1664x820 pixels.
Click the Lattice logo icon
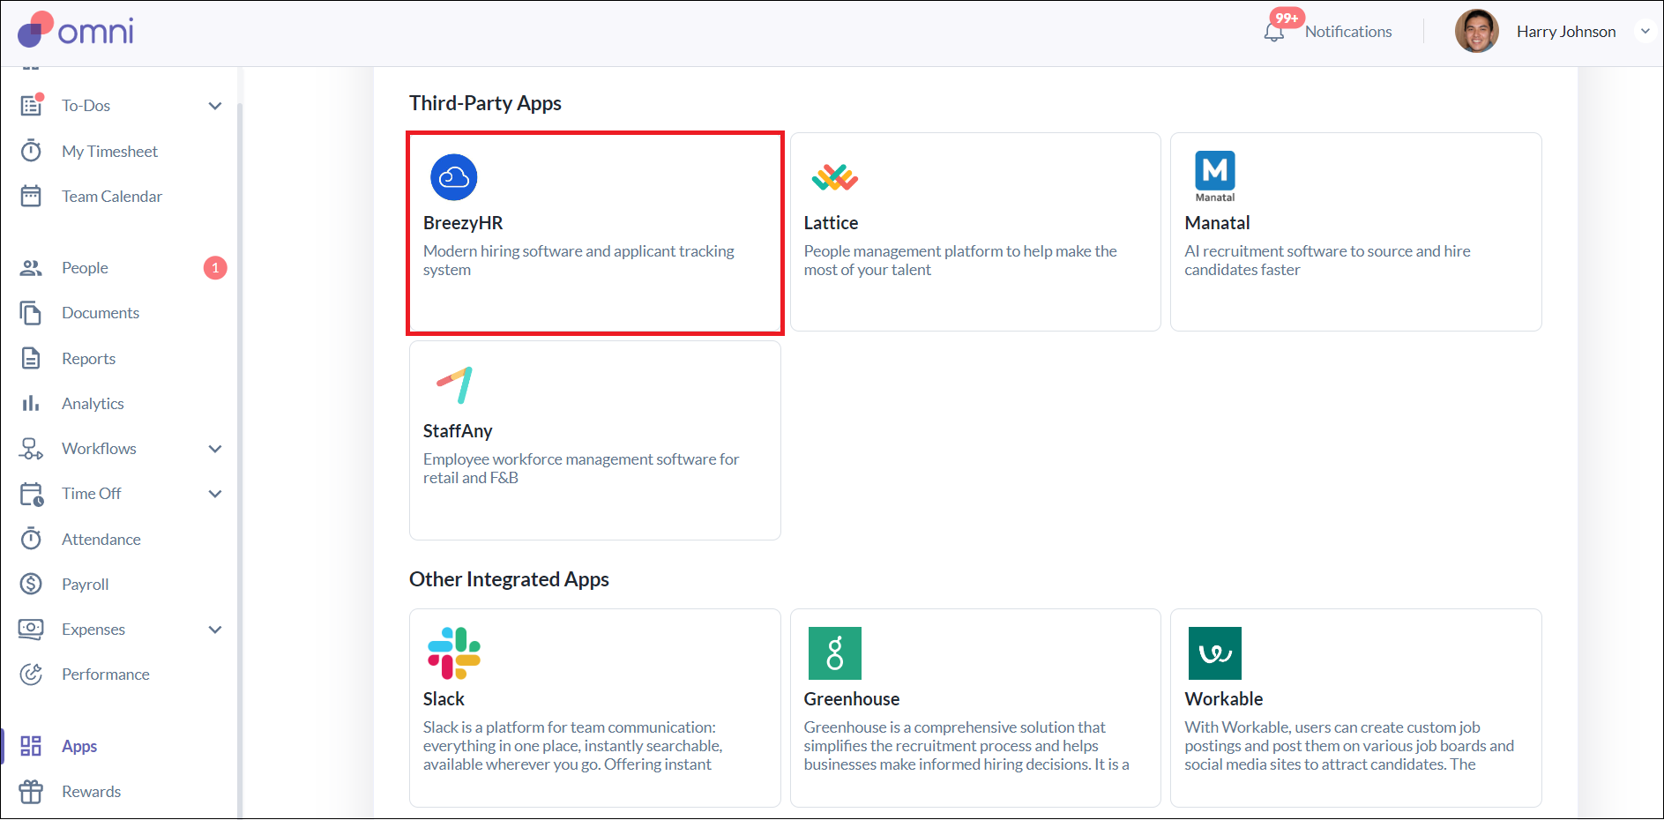[x=834, y=177]
